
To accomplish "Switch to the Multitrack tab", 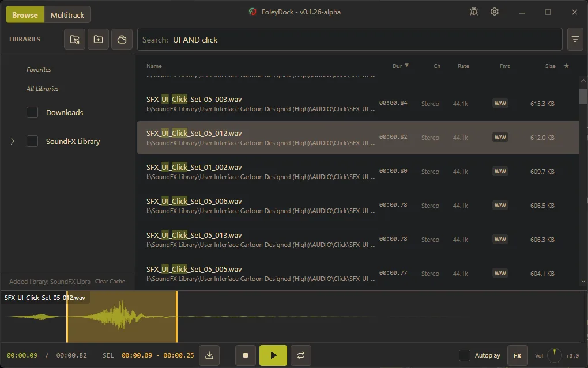I will [x=67, y=14].
